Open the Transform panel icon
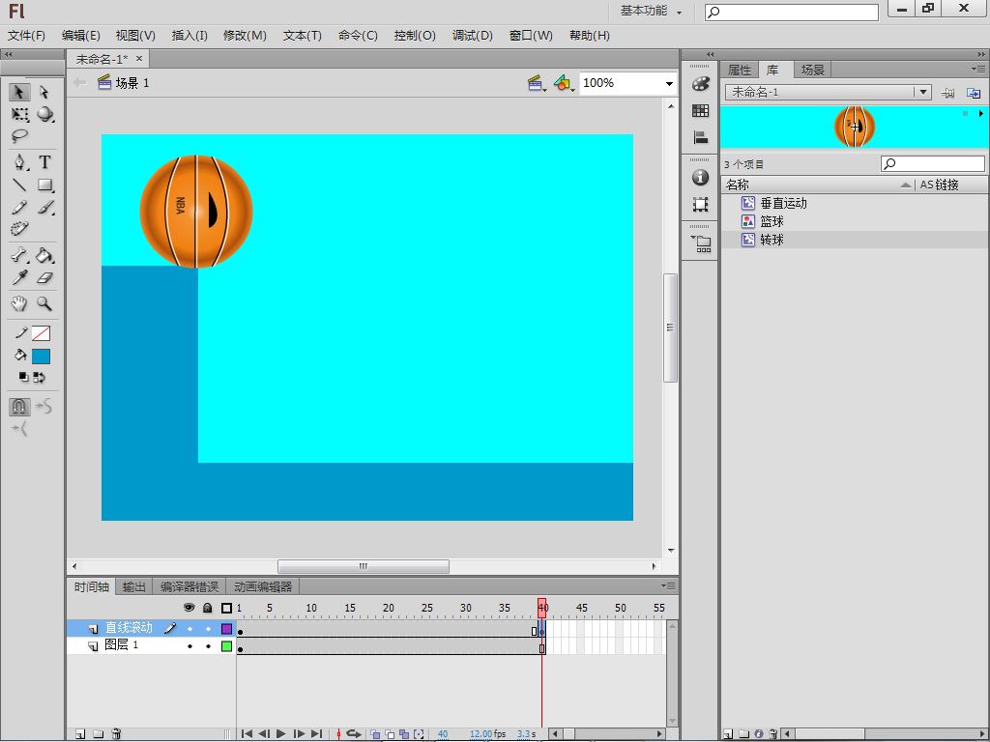Viewport: 990px width, 742px height. 700,205
